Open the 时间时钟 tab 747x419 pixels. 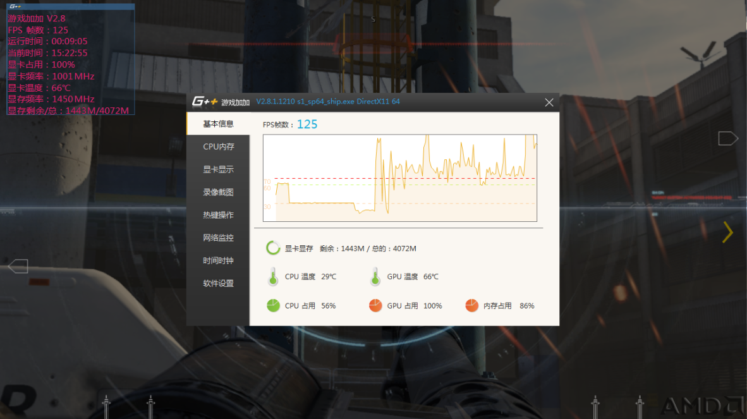pos(218,260)
